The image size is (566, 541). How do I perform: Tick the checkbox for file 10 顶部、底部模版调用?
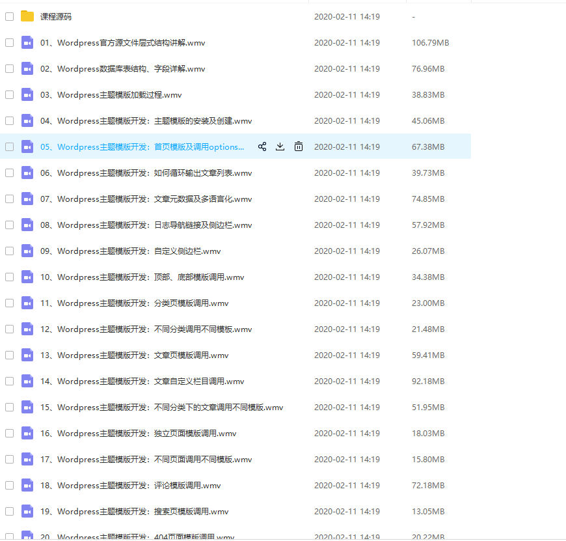pos(9,277)
